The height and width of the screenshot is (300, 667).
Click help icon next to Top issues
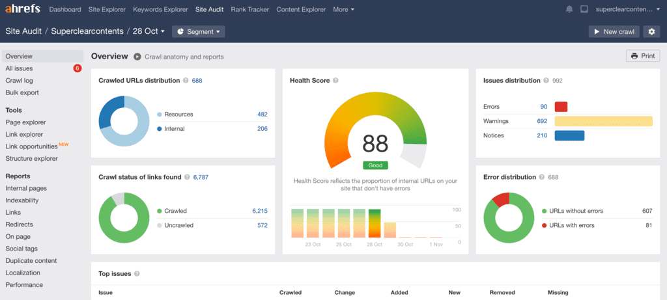click(x=137, y=274)
